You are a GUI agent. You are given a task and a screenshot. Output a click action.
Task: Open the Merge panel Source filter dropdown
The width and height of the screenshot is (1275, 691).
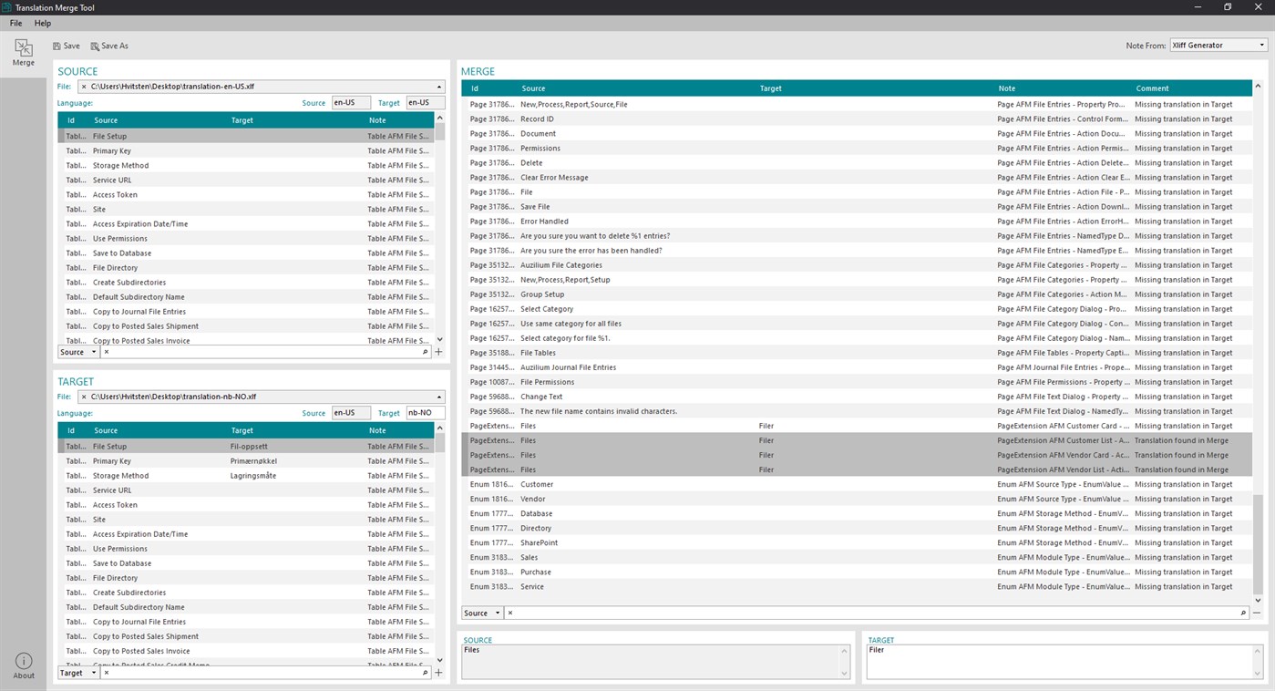(x=482, y=613)
